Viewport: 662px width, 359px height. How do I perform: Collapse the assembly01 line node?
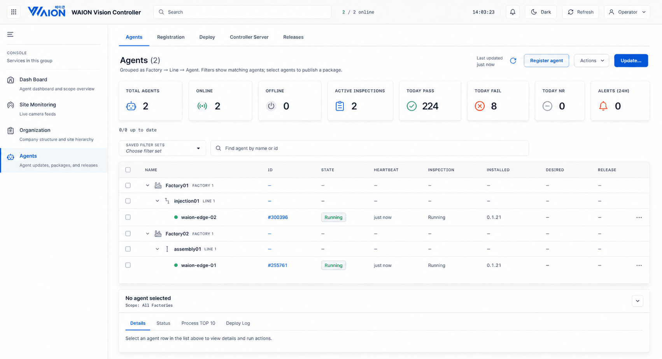pos(157,249)
